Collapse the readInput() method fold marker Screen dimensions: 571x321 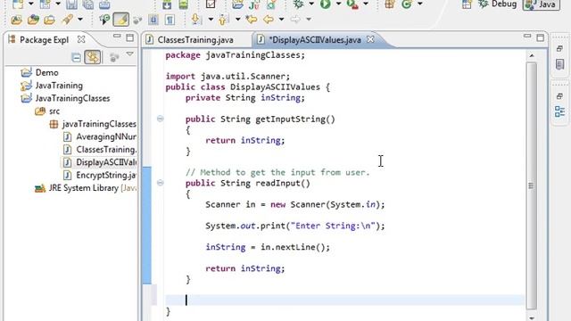tap(160, 183)
